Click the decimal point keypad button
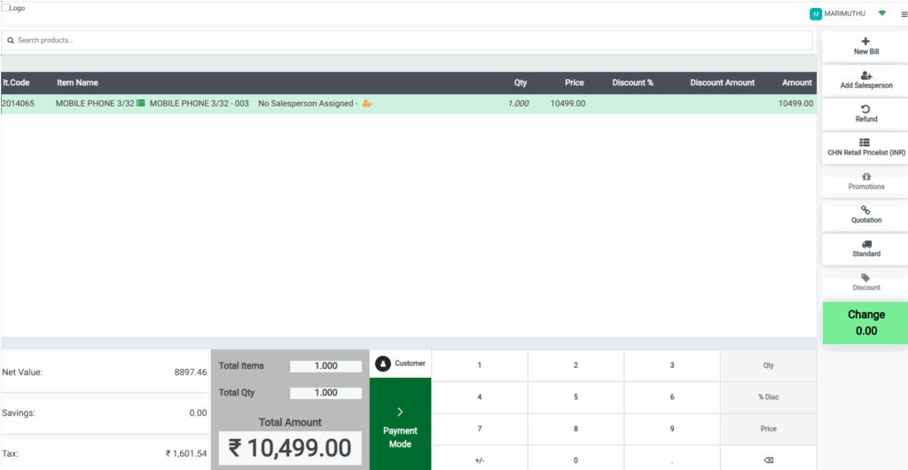The height and width of the screenshot is (470, 908). [x=672, y=460]
